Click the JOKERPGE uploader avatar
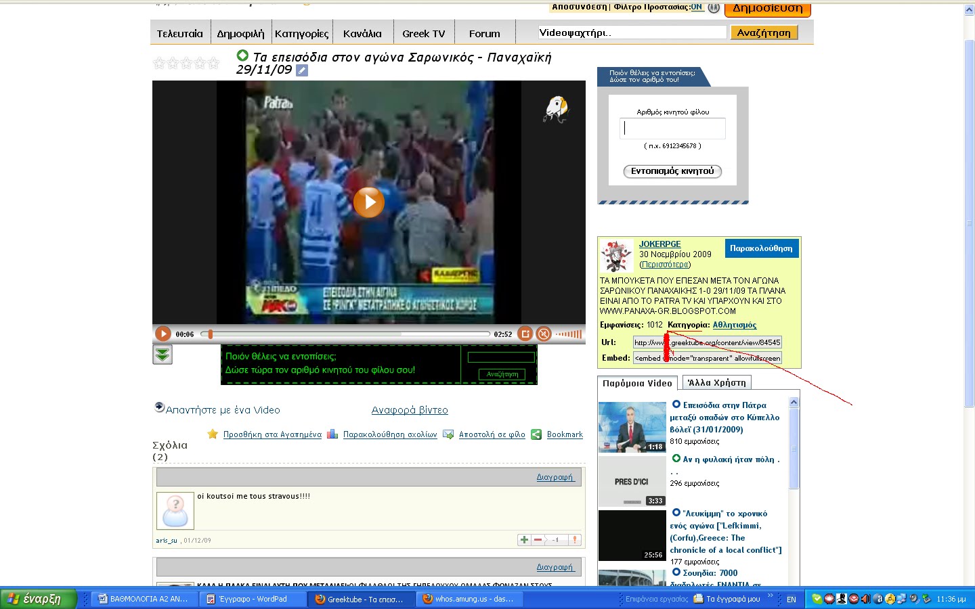This screenshot has width=975, height=609. click(x=616, y=256)
